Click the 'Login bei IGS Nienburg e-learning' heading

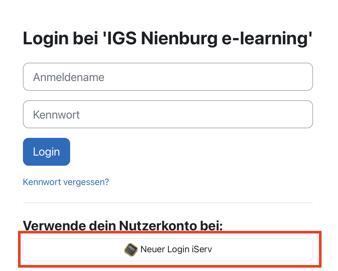tap(167, 38)
